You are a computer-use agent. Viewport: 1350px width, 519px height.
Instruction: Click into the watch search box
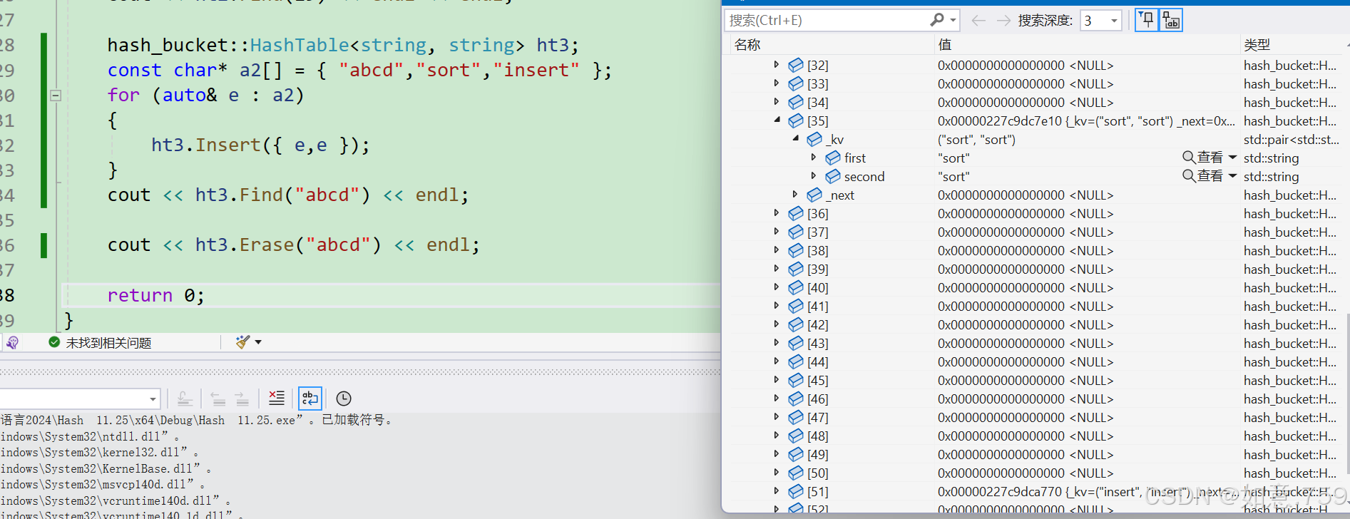[x=827, y=21]
